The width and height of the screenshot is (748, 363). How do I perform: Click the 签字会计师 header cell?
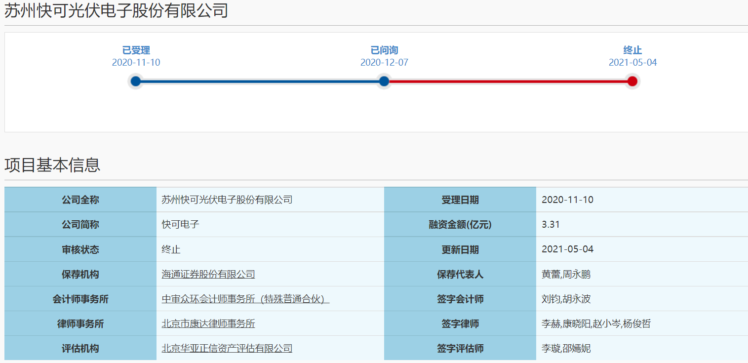(460, 299)
